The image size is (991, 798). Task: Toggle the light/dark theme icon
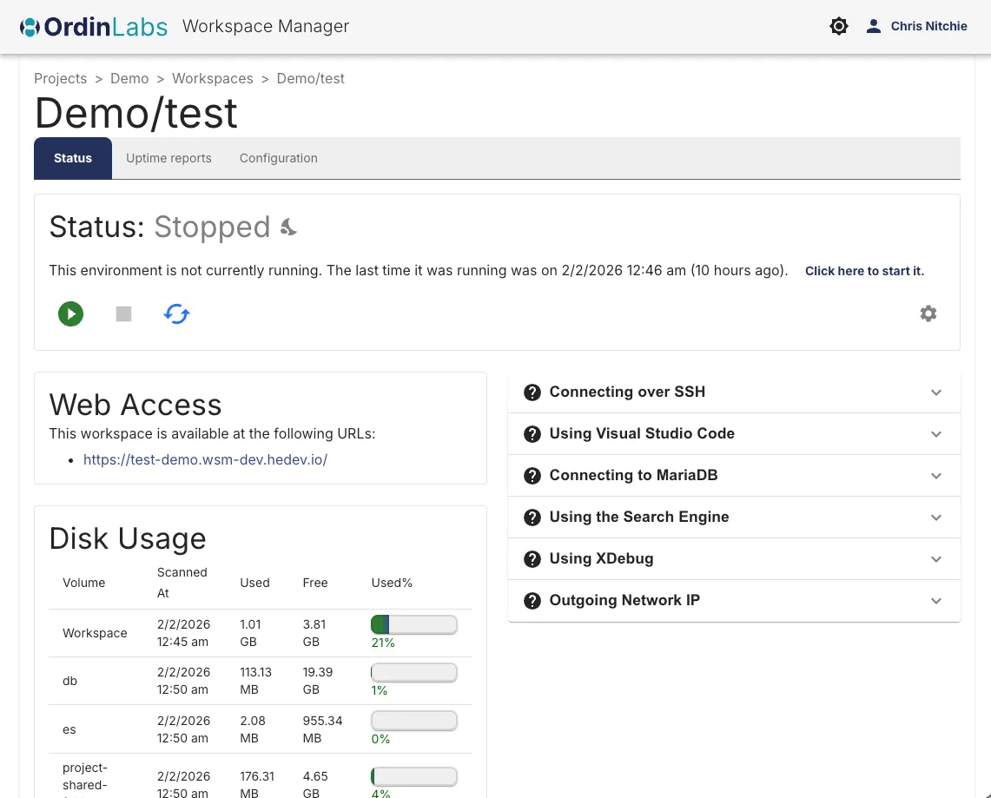point(838,26)
